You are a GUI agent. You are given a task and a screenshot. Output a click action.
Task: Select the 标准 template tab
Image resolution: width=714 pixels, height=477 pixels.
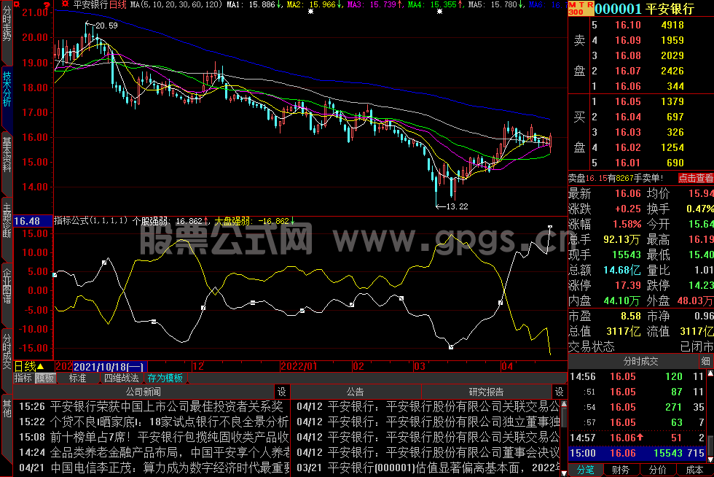pos(77,378)
